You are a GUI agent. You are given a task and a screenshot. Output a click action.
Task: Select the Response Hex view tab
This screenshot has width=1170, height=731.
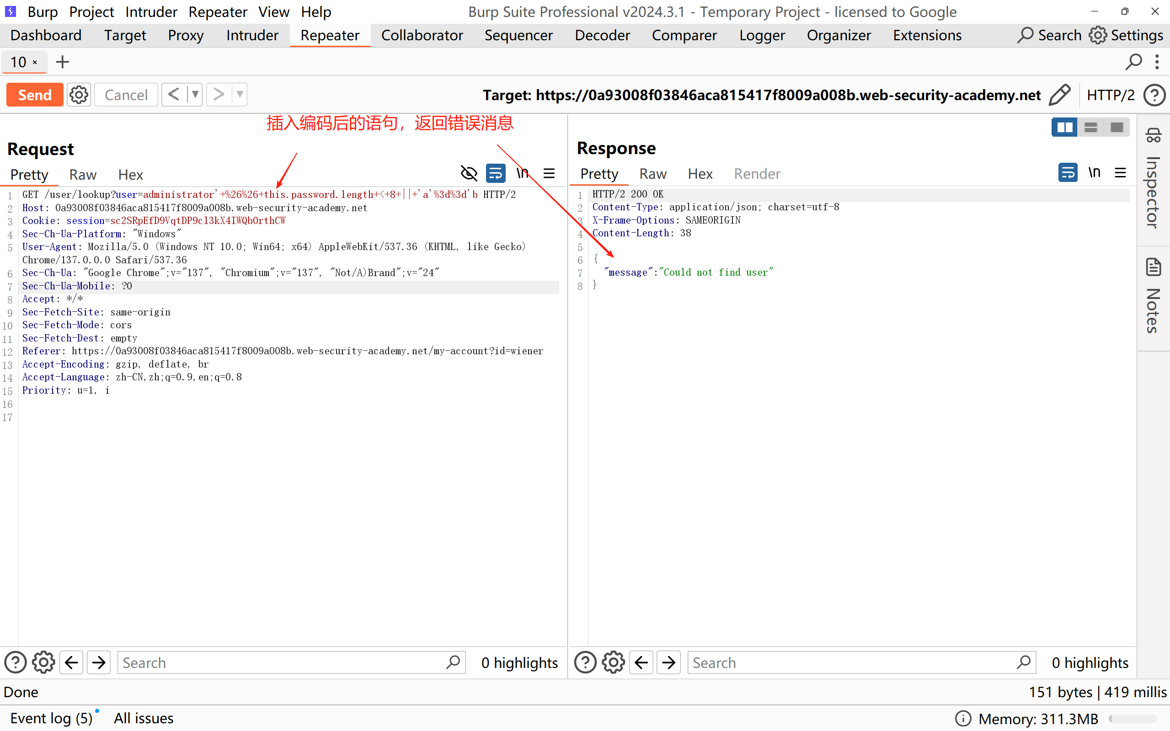pos(700,174)
